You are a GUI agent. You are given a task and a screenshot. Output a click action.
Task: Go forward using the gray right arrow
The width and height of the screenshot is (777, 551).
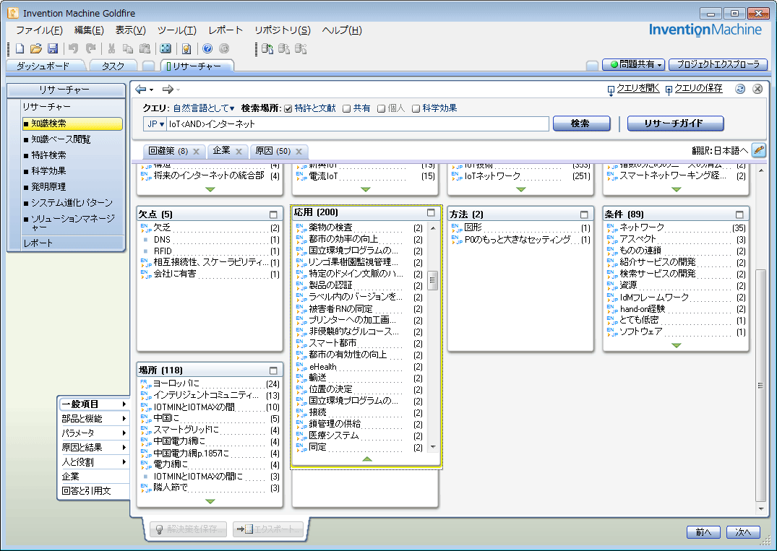(168, 89)
